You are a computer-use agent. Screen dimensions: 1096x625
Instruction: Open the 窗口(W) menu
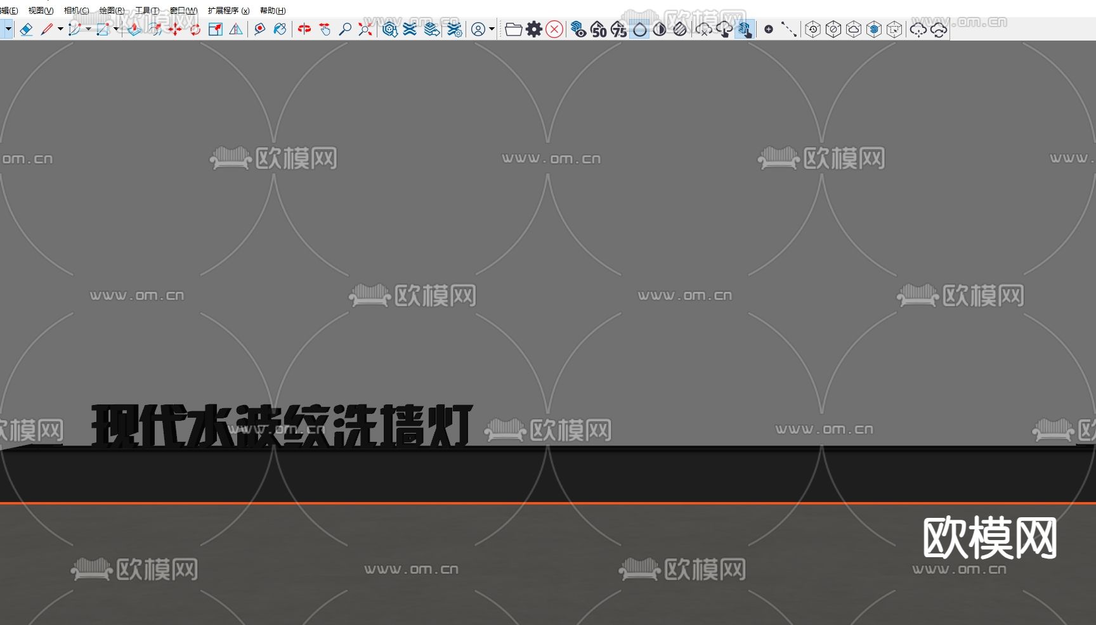pos(183,11)
